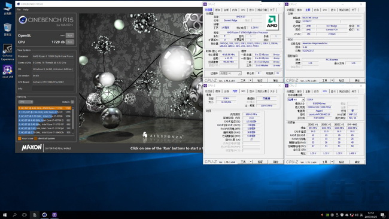389x219 pixels.
Task: Click American Megatrends BIOS brand field
Action: click(x=332, y=44)
